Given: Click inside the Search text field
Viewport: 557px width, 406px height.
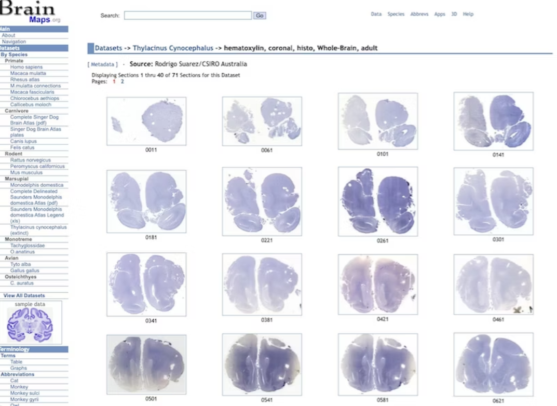Looking at the screenshot, I should 187,16.
